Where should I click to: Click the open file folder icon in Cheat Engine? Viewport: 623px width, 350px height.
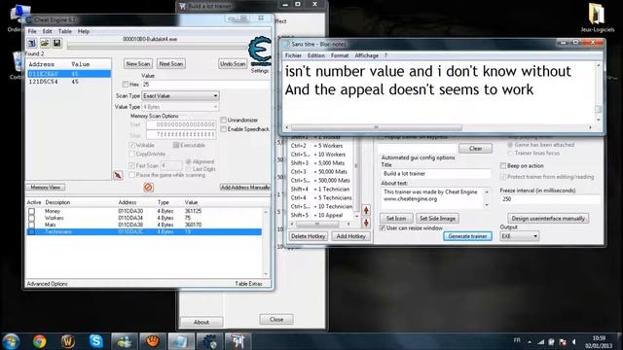(45, 43)
